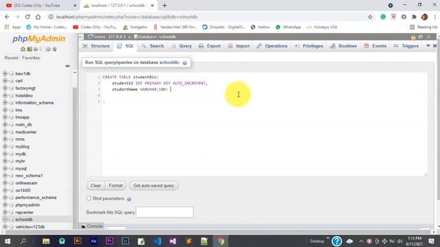Open phpMyAdmin home icon in sidebar
The height and width of the screenshot is (247, 440).
point(23,49)
